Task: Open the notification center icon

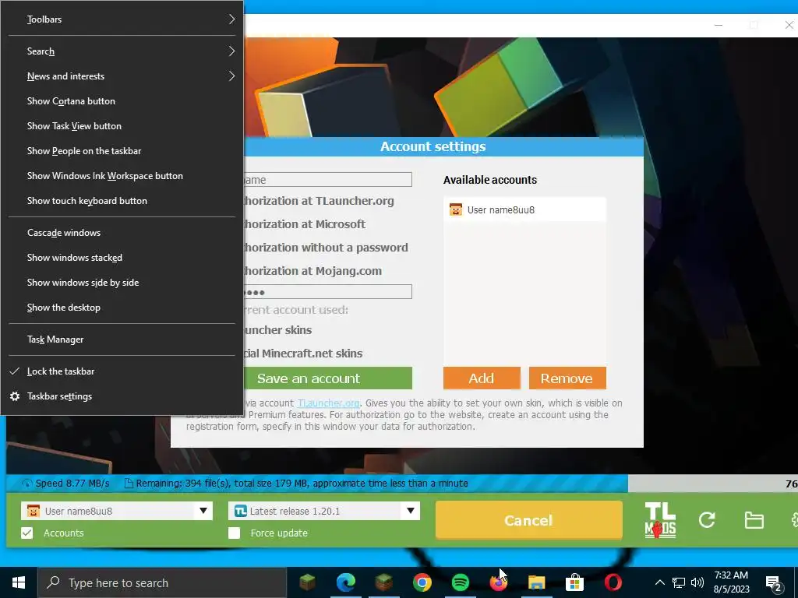Action: (x=774, y=584)
